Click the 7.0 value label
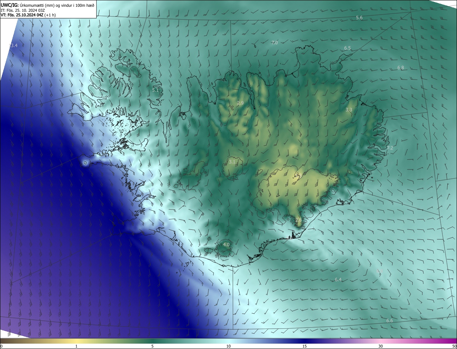 pyautogui.click(x=274, y=43)
